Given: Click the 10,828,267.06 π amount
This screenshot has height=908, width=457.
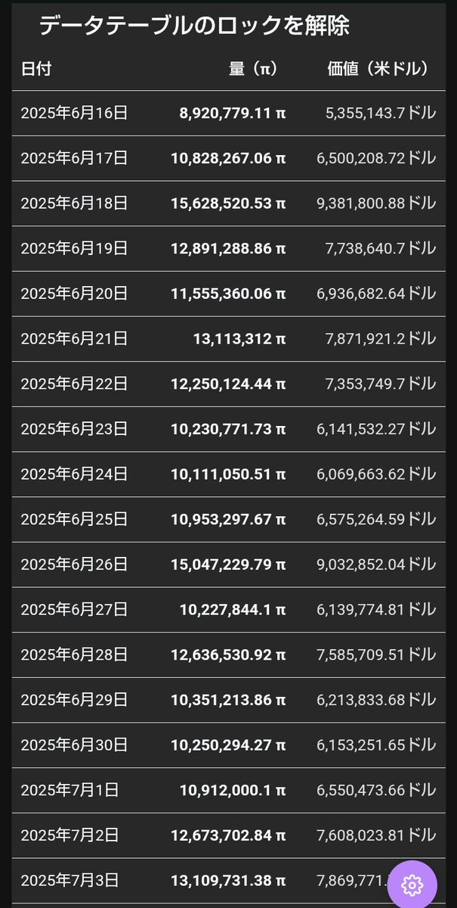Looking at the screenshot, I should point(228,159).
